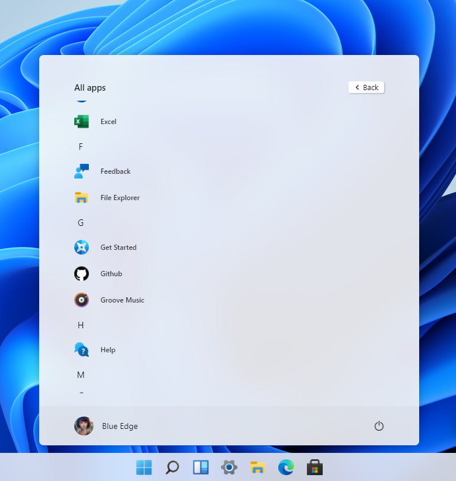Select the M letter header

pyautogui.click(x=81, y=375)
